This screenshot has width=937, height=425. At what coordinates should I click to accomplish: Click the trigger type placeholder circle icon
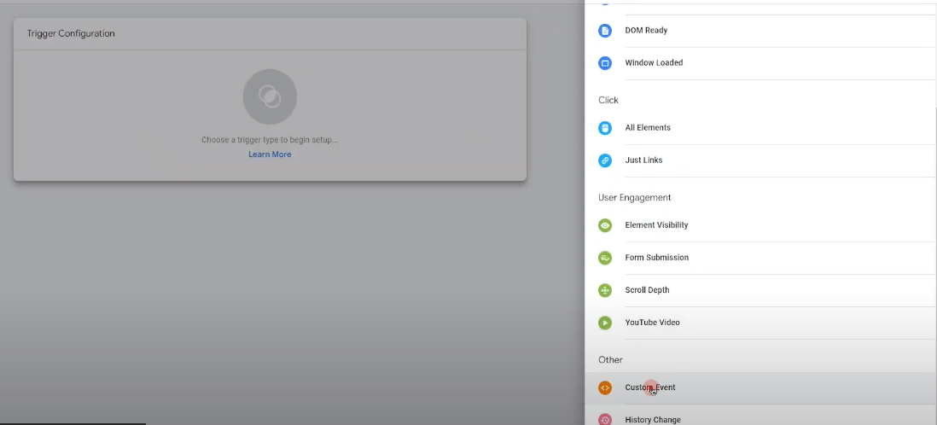(270, 96)
